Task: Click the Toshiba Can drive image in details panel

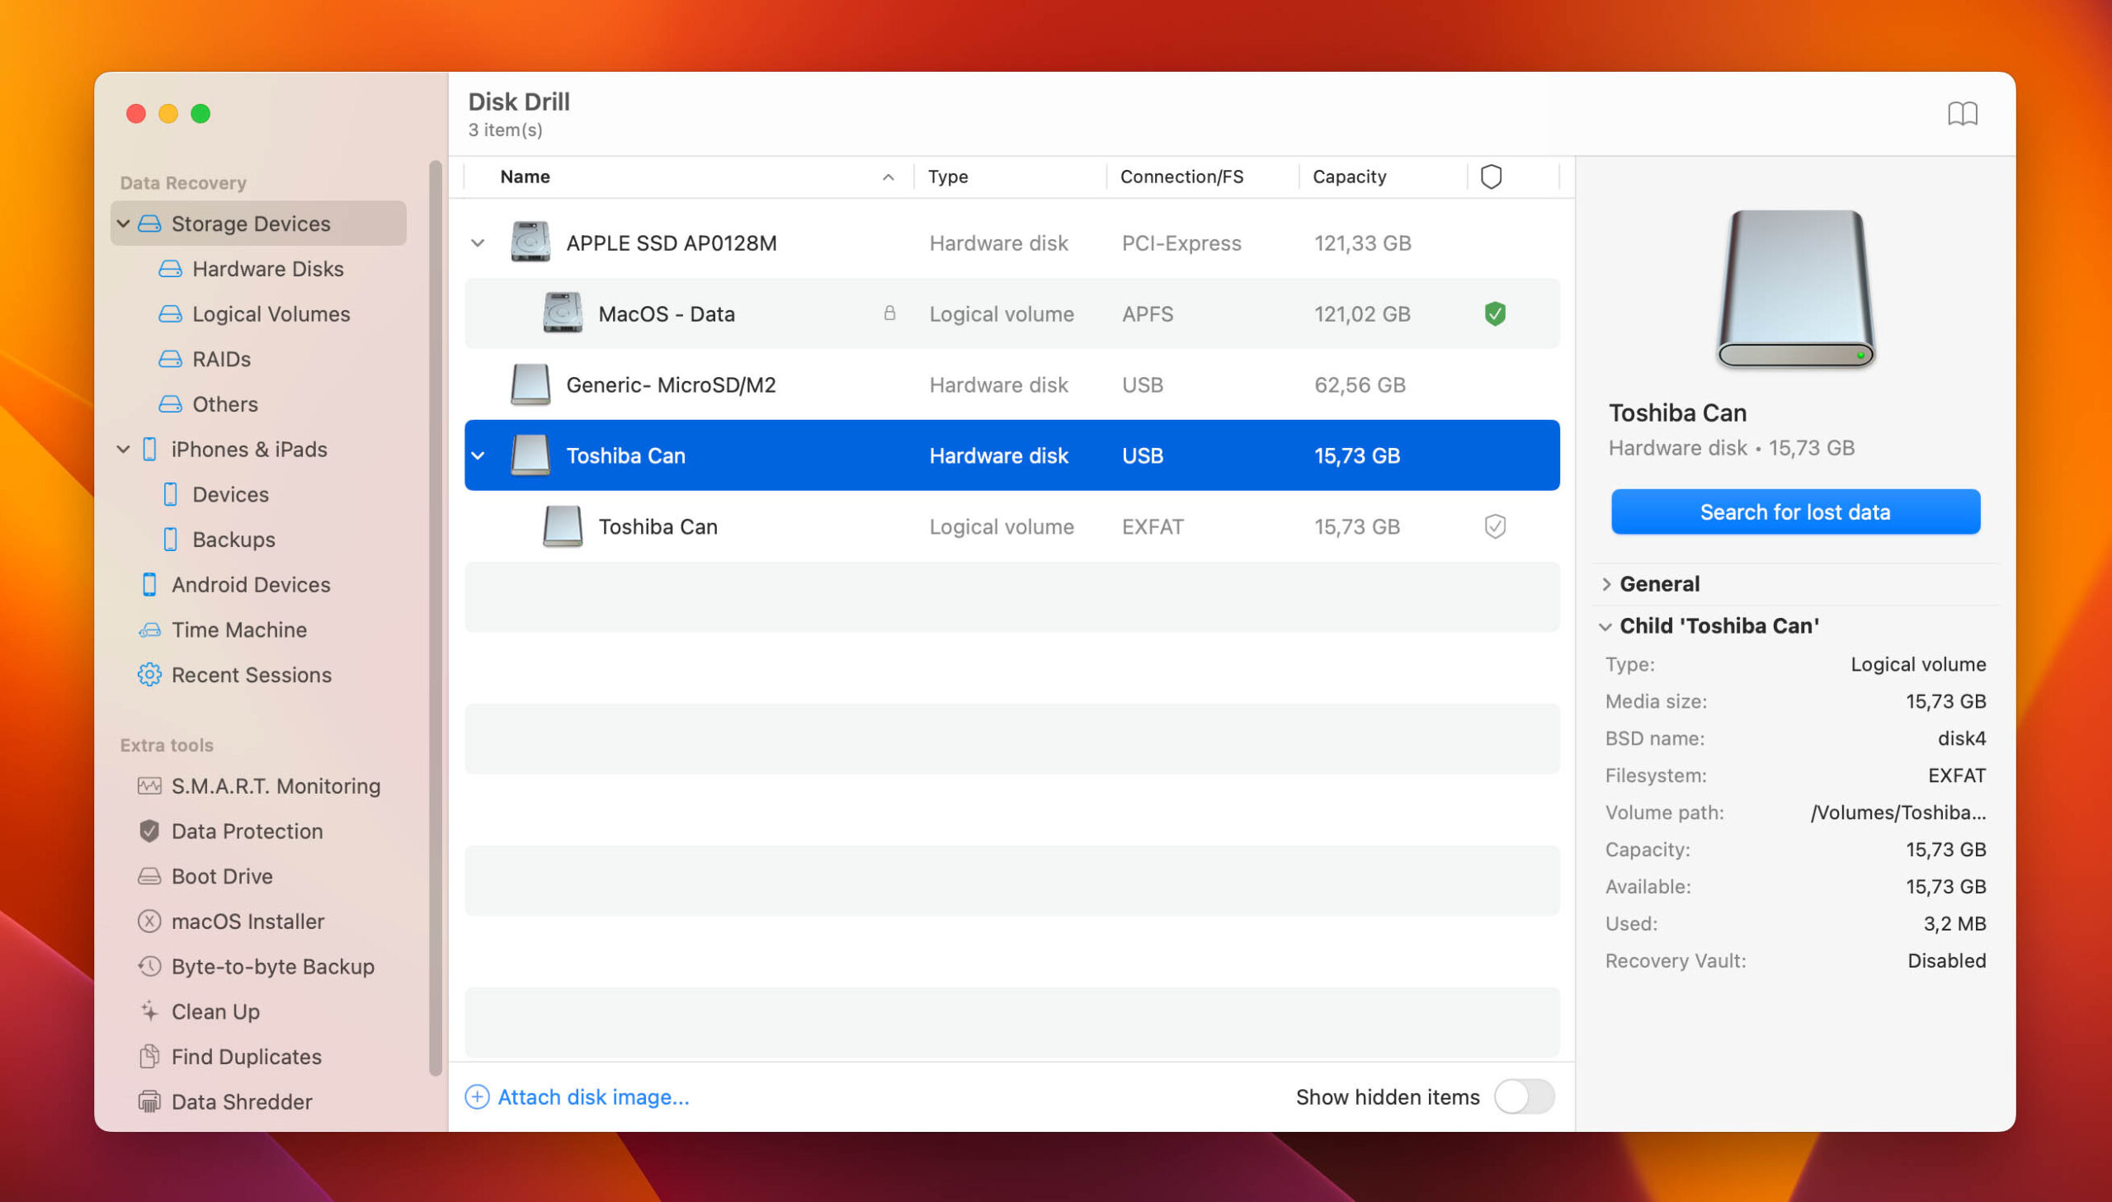Action: click(1795, 288)
